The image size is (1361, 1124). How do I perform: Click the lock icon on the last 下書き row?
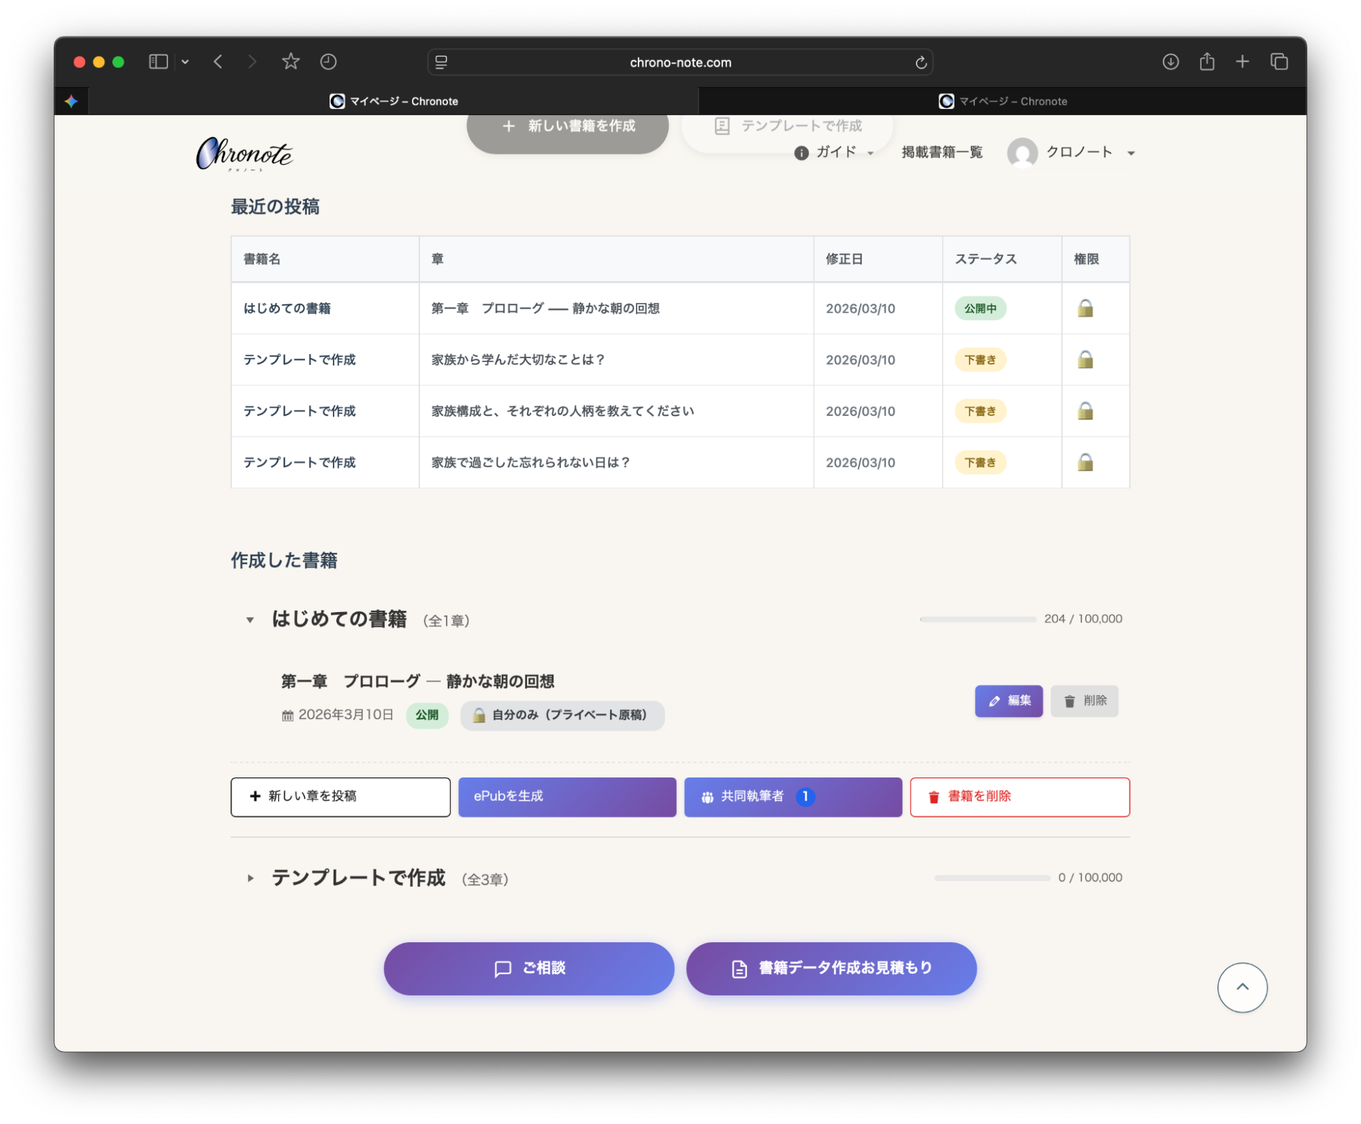click(1085, 462)
